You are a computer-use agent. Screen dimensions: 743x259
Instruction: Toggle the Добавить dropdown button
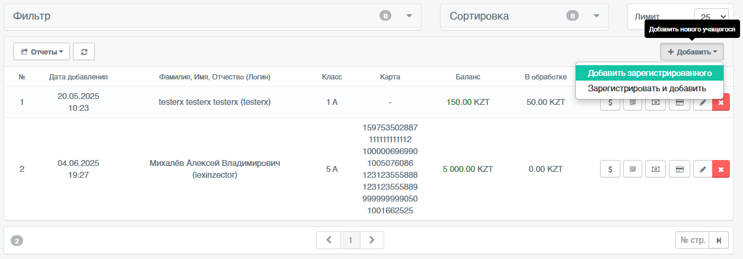click(x=692, y=52)
